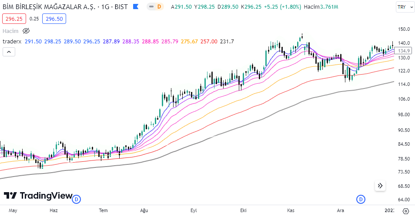Screen dimensions: 415x216
Task: Open chart settings gear icon
Action: coord(405,211)
